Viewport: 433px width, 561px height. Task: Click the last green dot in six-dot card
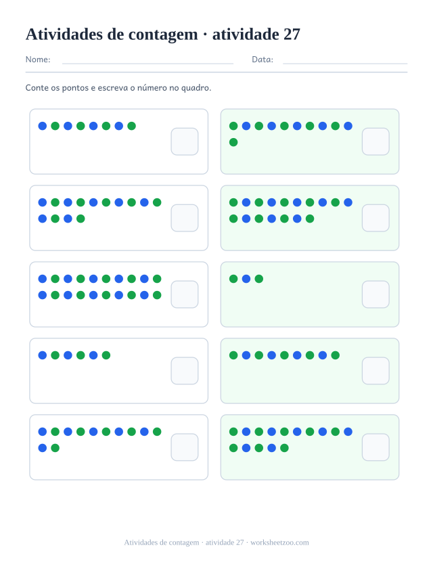106,355
